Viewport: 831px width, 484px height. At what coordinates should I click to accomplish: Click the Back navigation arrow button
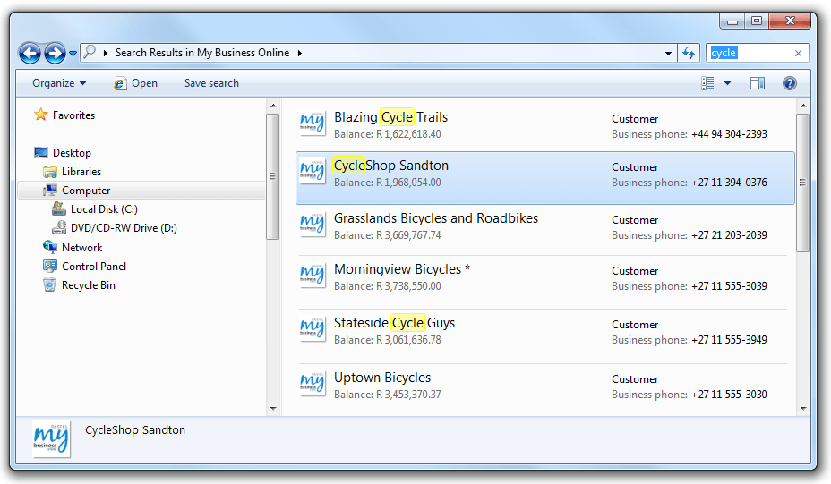tap(30, 53)
